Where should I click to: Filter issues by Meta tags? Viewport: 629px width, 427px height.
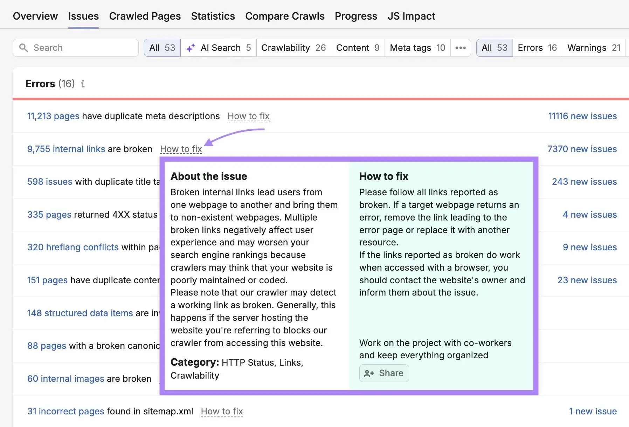pyautogui.click(x=417, y=48)
